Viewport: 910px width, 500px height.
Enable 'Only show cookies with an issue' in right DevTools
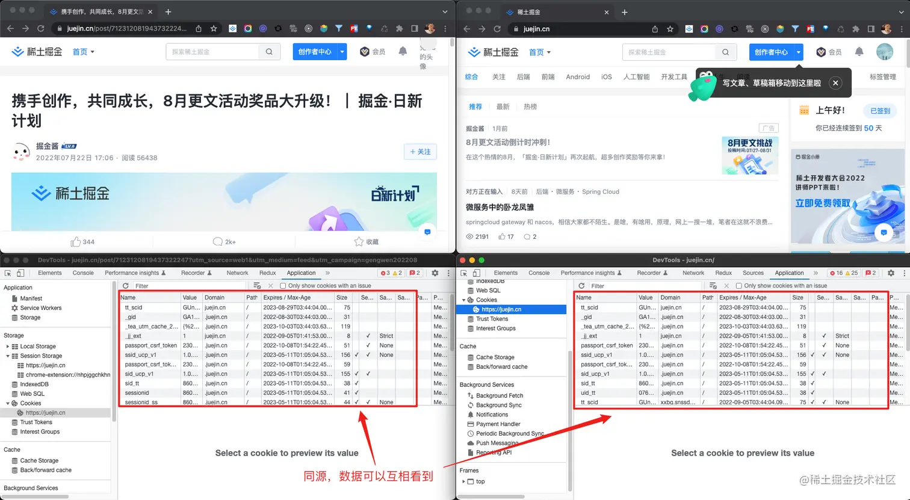[738, 286]
